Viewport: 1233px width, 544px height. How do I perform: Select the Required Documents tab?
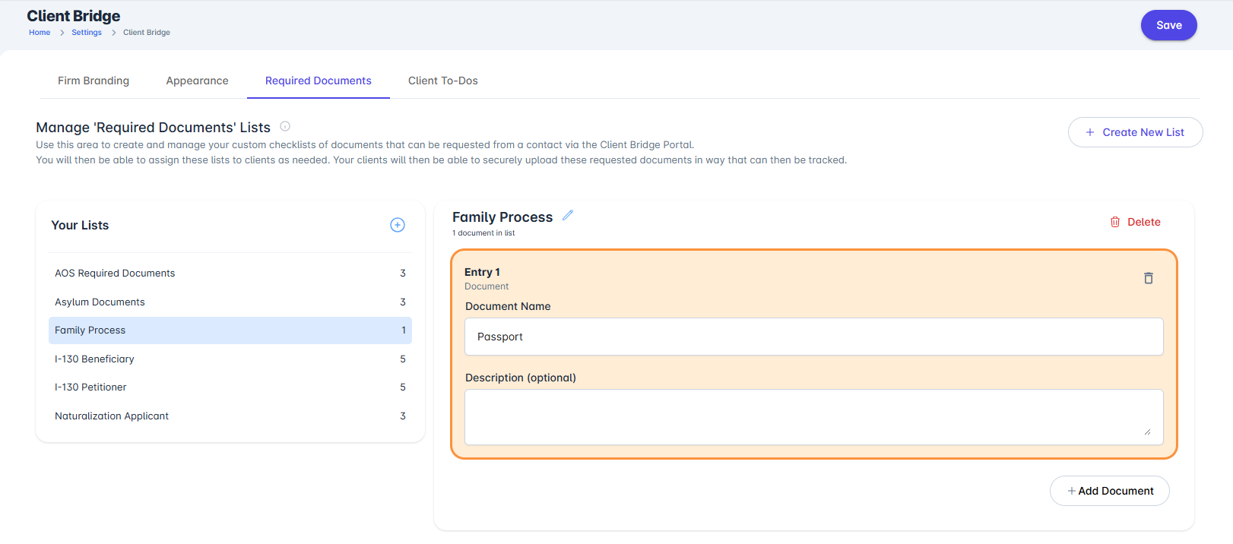(318, 81)
